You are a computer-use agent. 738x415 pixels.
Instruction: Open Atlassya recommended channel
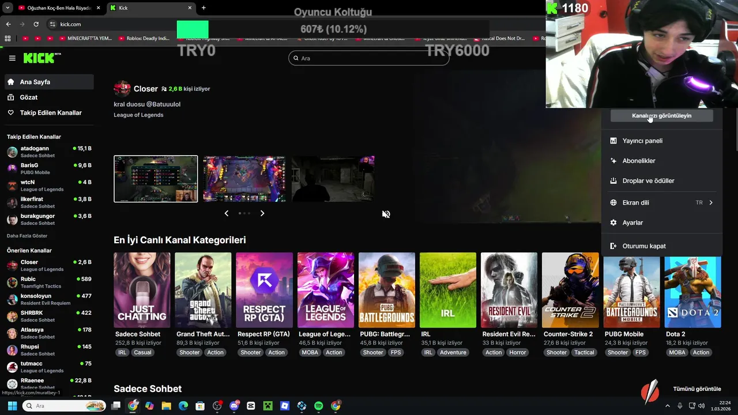point(49,333)
